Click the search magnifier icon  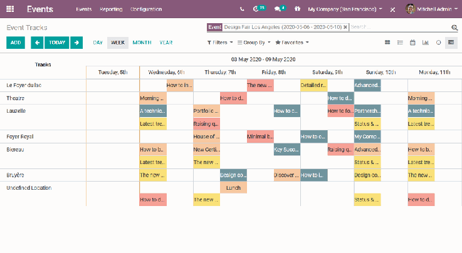(x=454, y=28)
